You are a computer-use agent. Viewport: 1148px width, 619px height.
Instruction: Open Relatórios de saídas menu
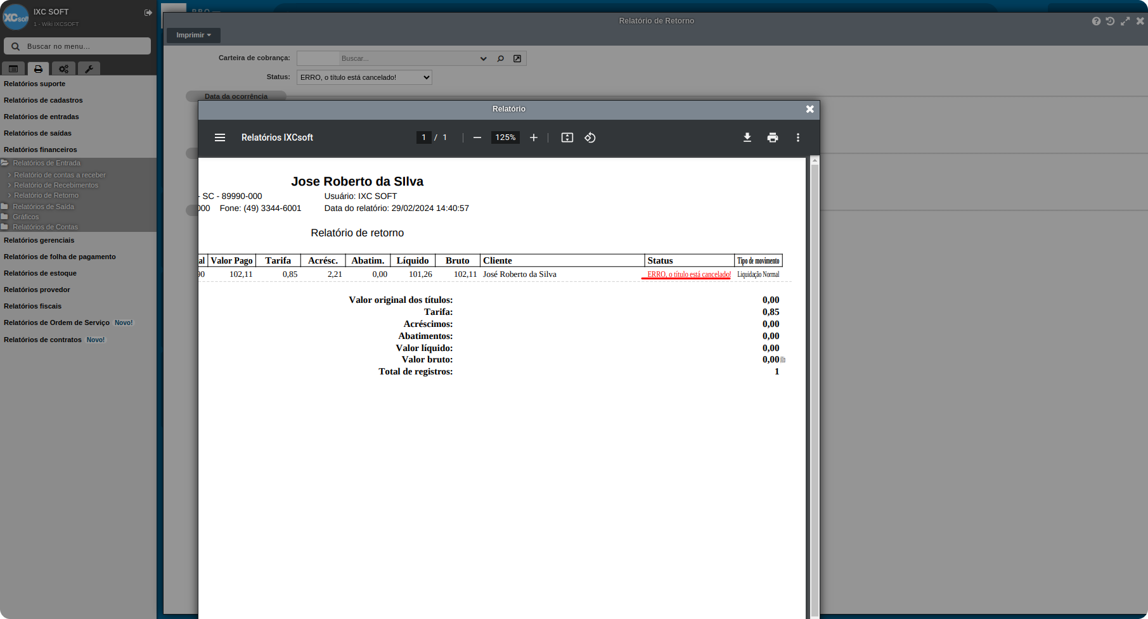(37, 133)
